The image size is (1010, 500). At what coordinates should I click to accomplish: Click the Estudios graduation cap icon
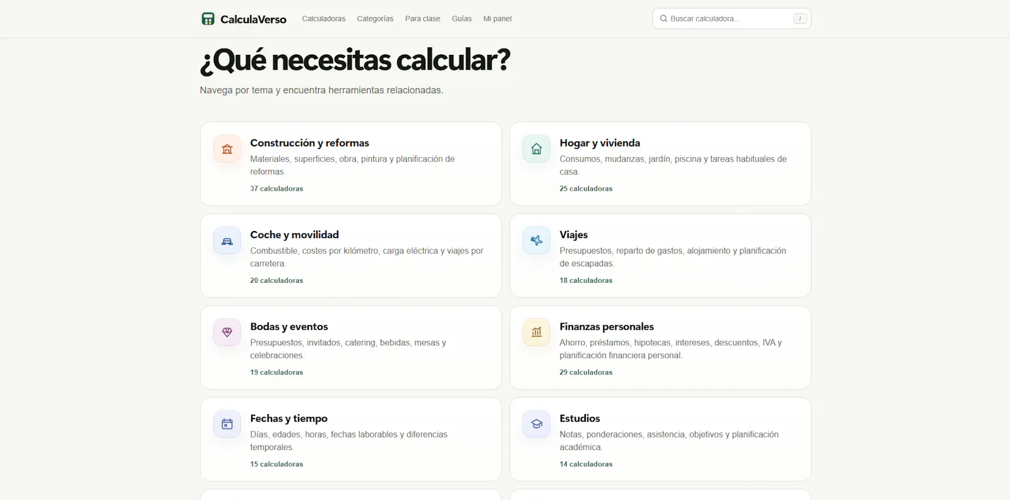pyautogui.click(x=537, y=424)
